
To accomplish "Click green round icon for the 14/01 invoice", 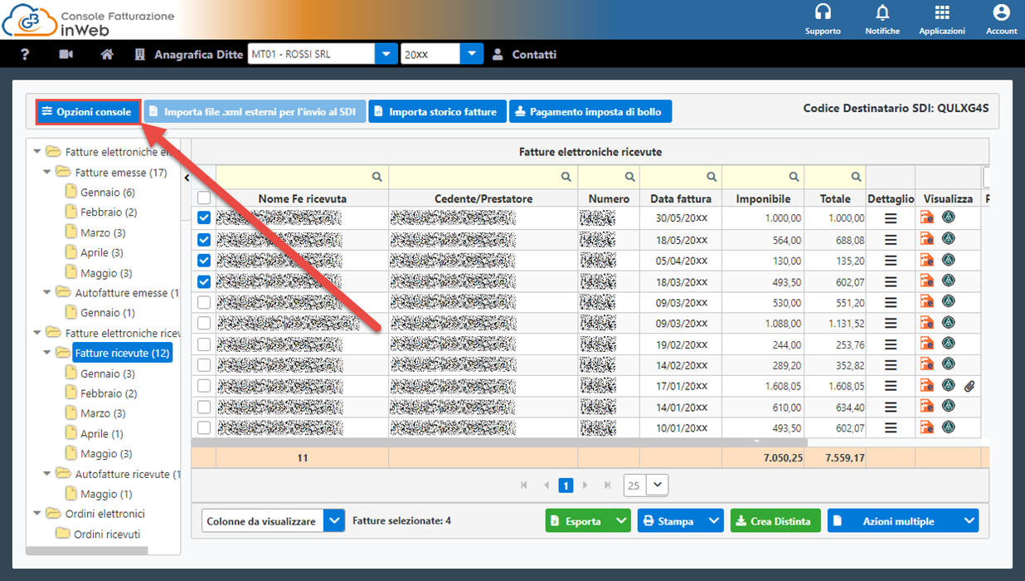I will tap(949, 406).
